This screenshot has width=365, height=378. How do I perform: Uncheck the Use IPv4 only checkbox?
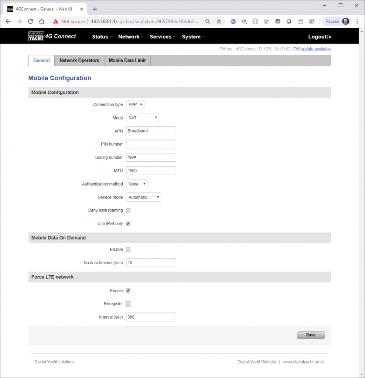[x=128, y=224]
